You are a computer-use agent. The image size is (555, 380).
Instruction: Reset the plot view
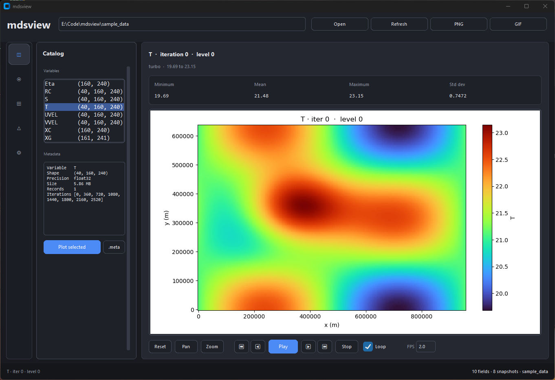(x=160, y=347)
